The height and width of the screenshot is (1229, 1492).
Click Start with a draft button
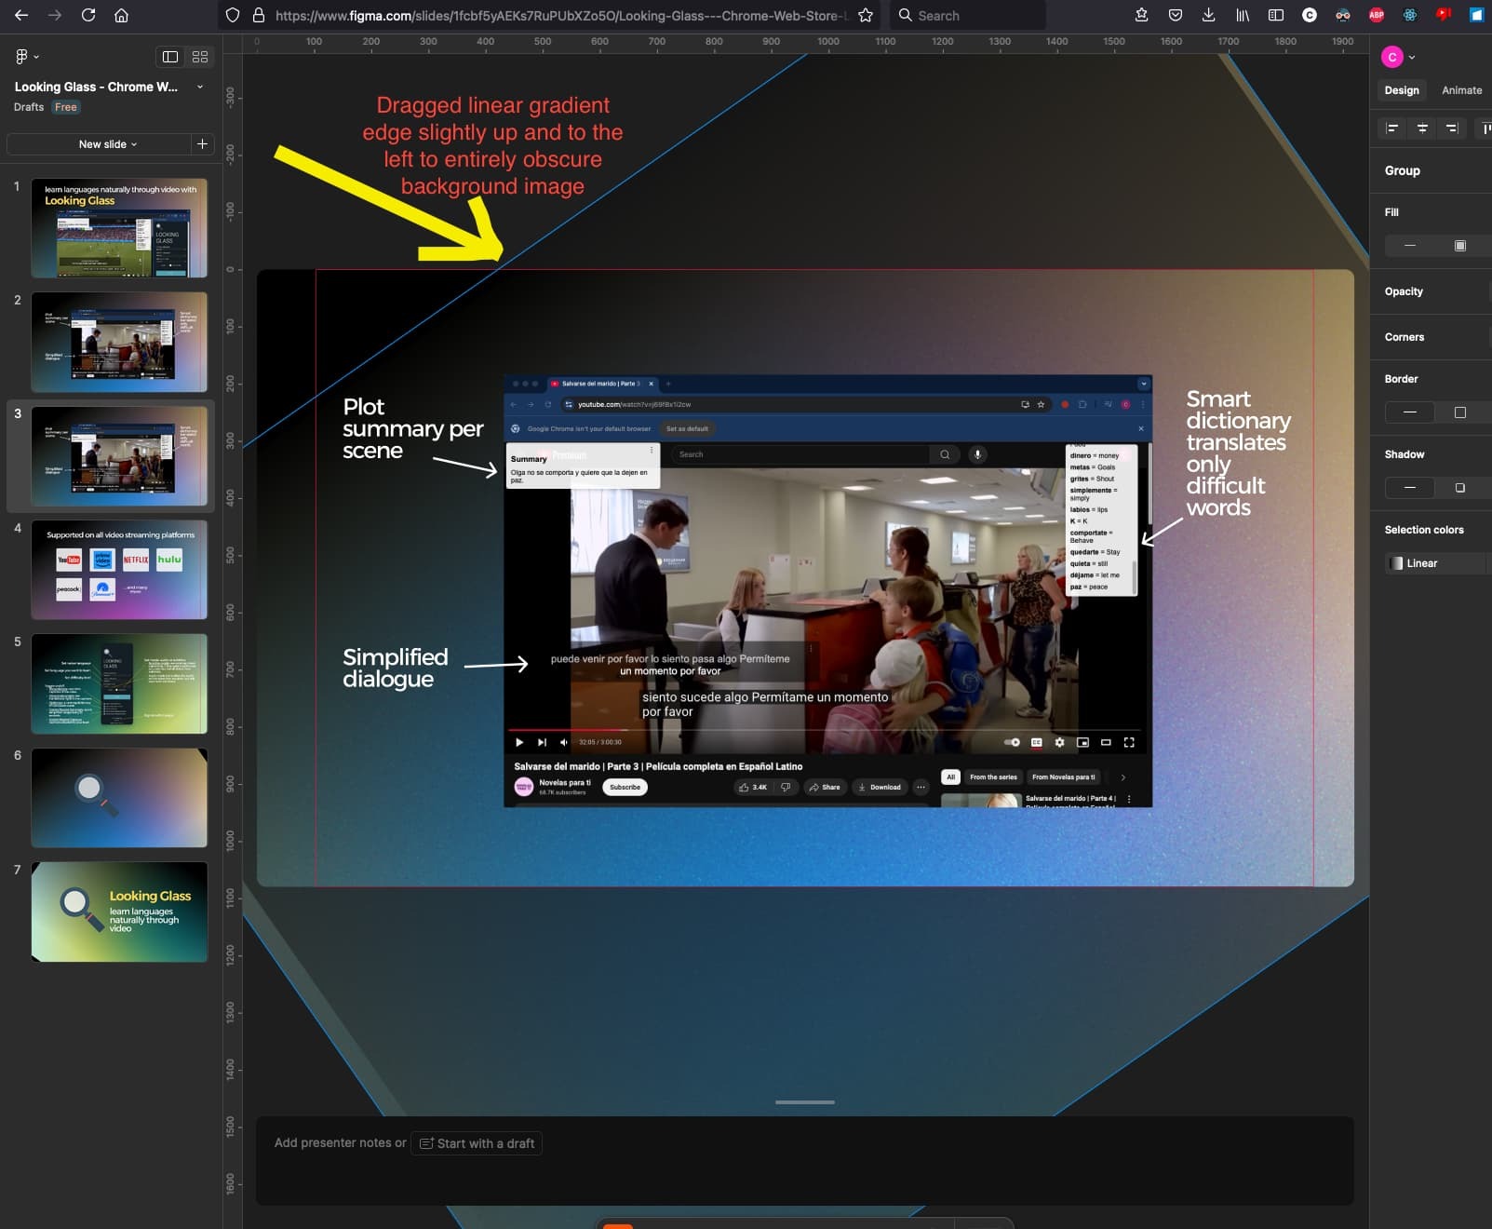coord(477,1143)
